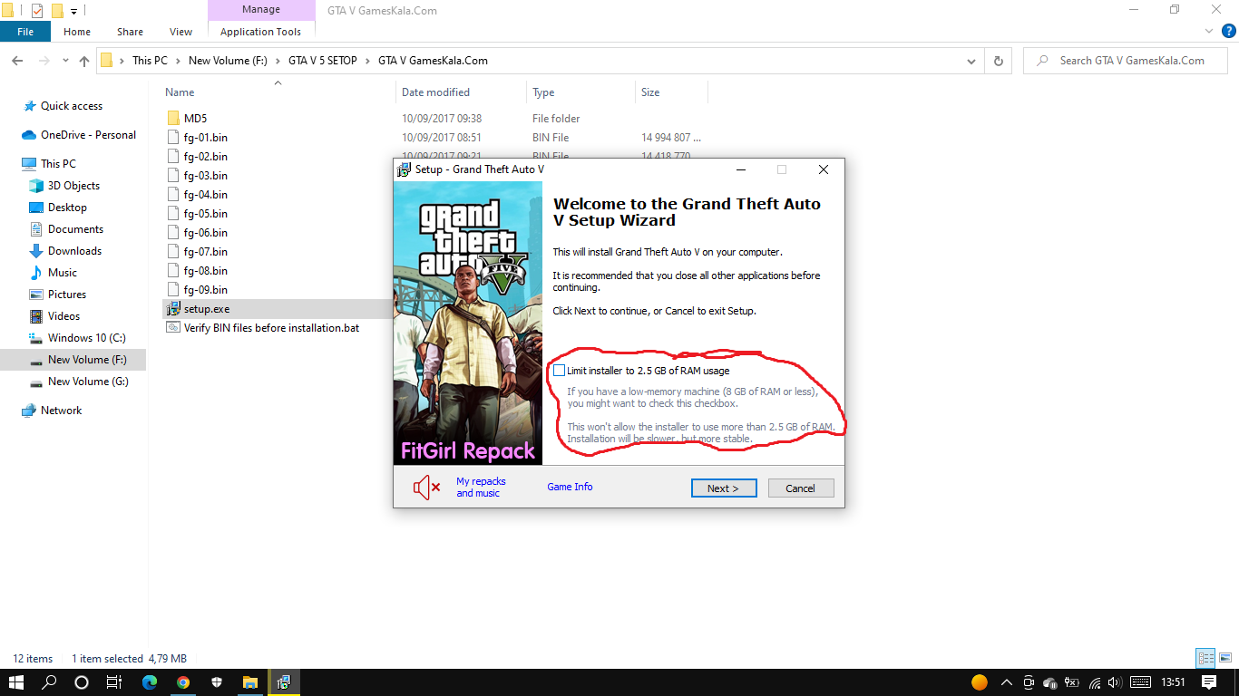Click Cancel button in Setup wizard
The height and width of the screenshot is (696, 1239).
800,488
